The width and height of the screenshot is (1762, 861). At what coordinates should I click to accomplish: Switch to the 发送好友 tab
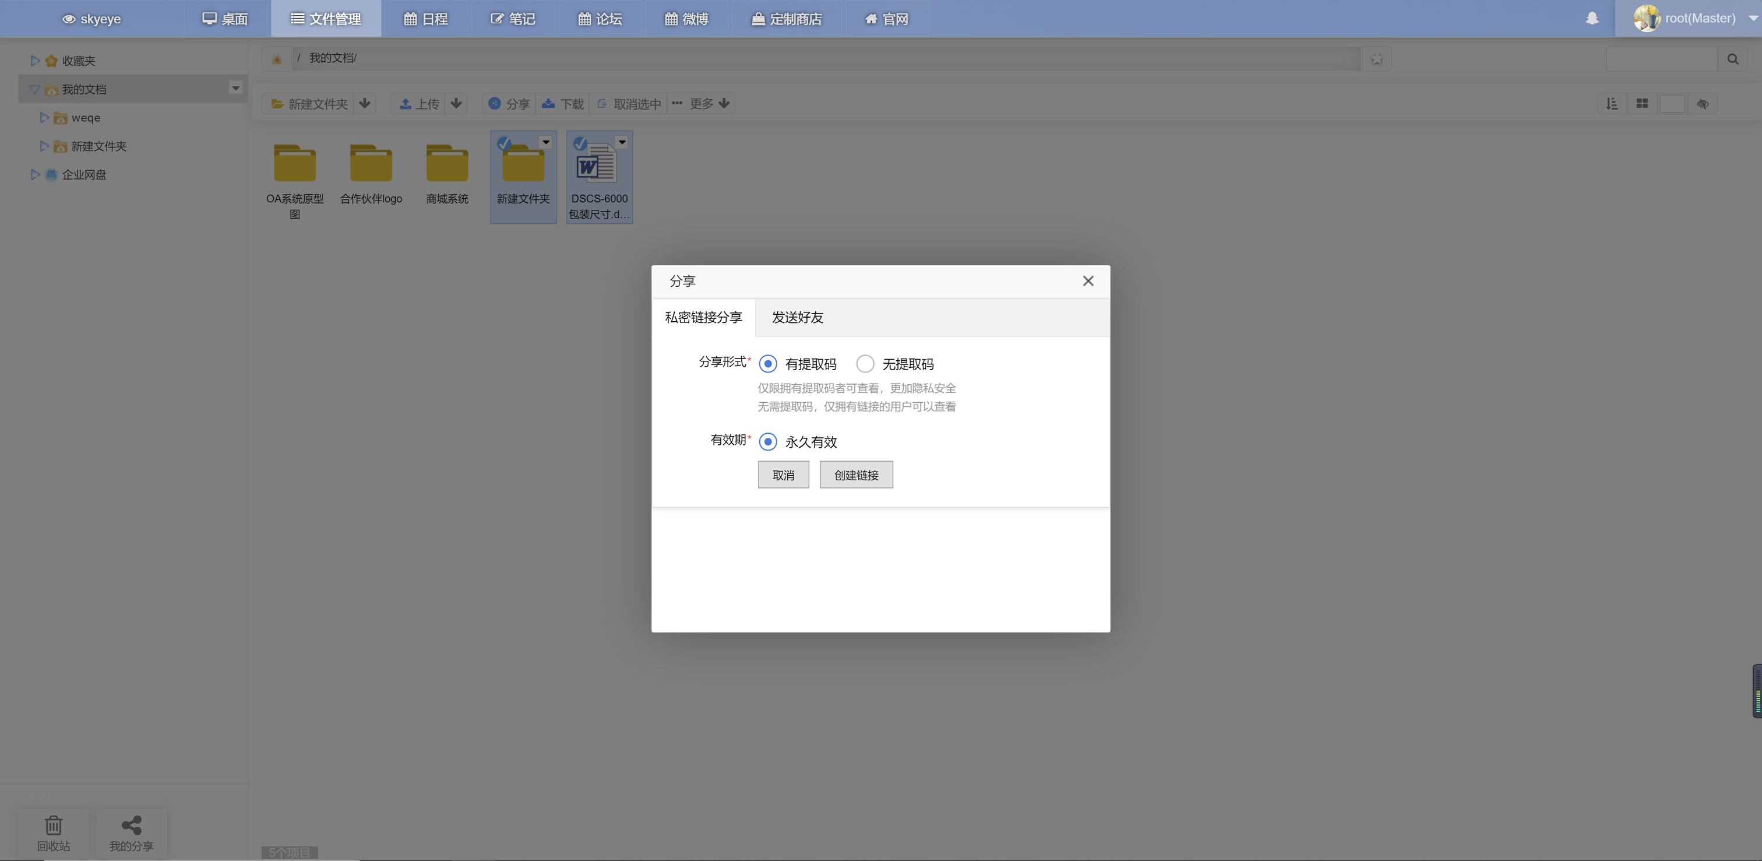tap(797, 317)
